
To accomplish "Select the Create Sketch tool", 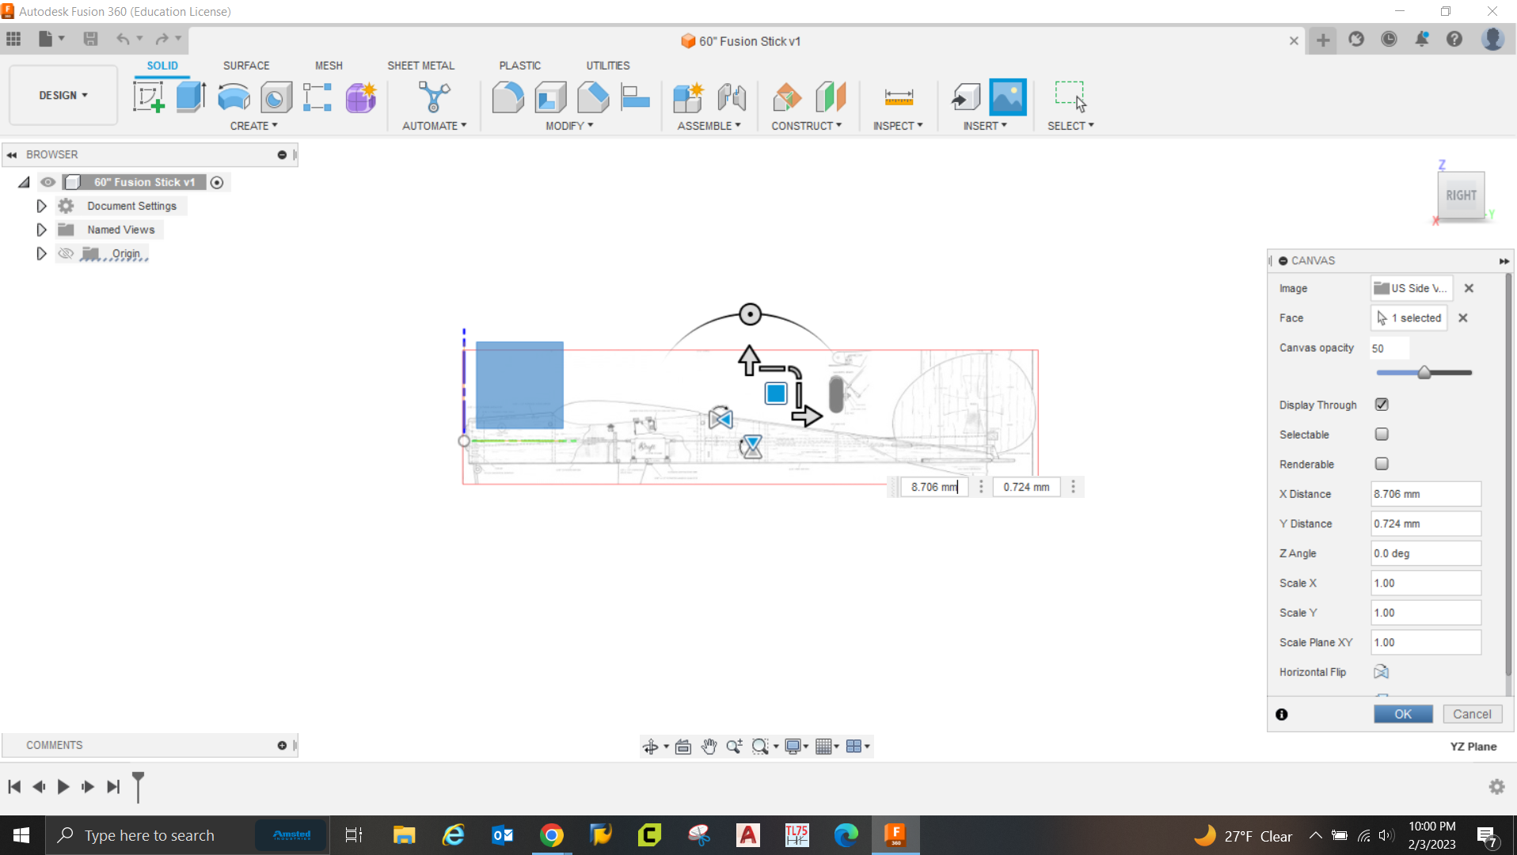I will pos(148,96).
